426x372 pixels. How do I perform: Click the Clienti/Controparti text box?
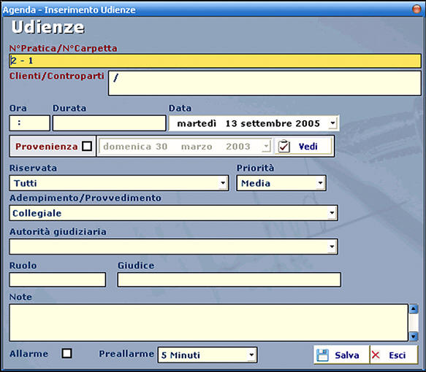tap(265, 83)
